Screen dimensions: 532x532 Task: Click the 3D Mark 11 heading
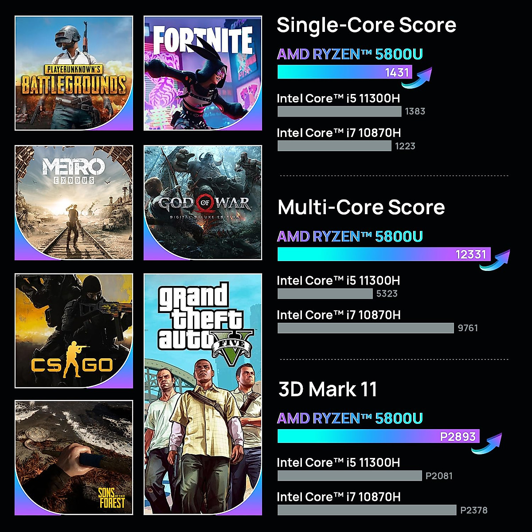328,389
